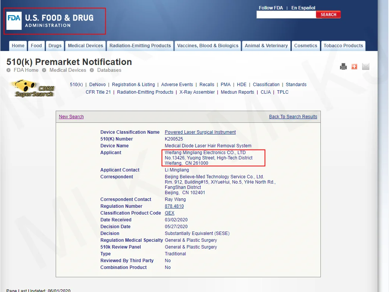The image size is (389, 292).
Task: Open regulation number 878.4810 link
Action: (x=174, y=206)
